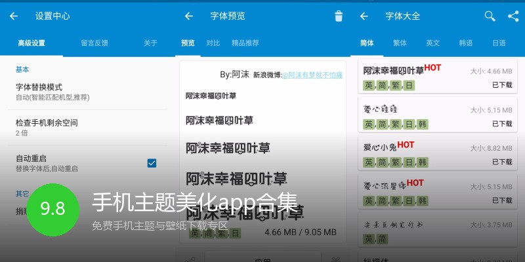The height and width of the screenshot is (262, 525).
Task: Open the 爱心小兔 font card
Action: 438,153
